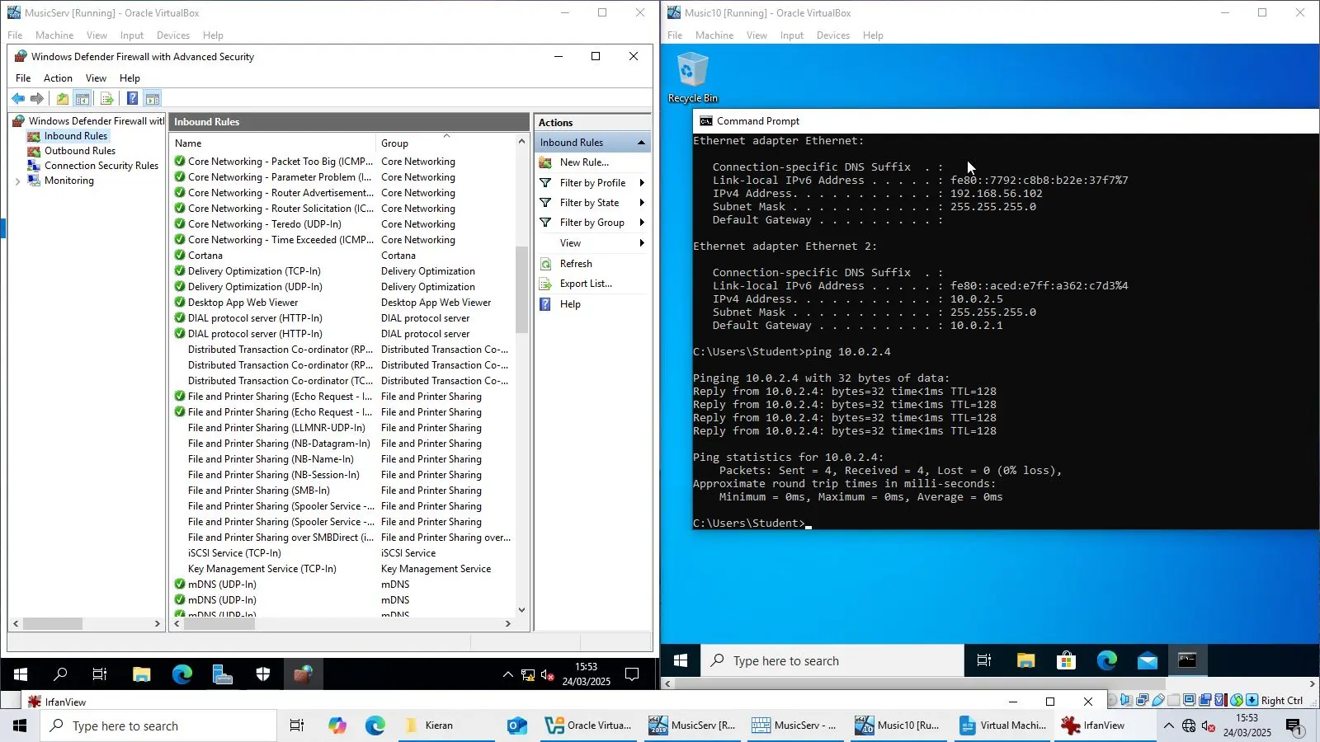The image size is (1320, 742).
Task: Select the Outbound Rules tree item
Action: 80,151
